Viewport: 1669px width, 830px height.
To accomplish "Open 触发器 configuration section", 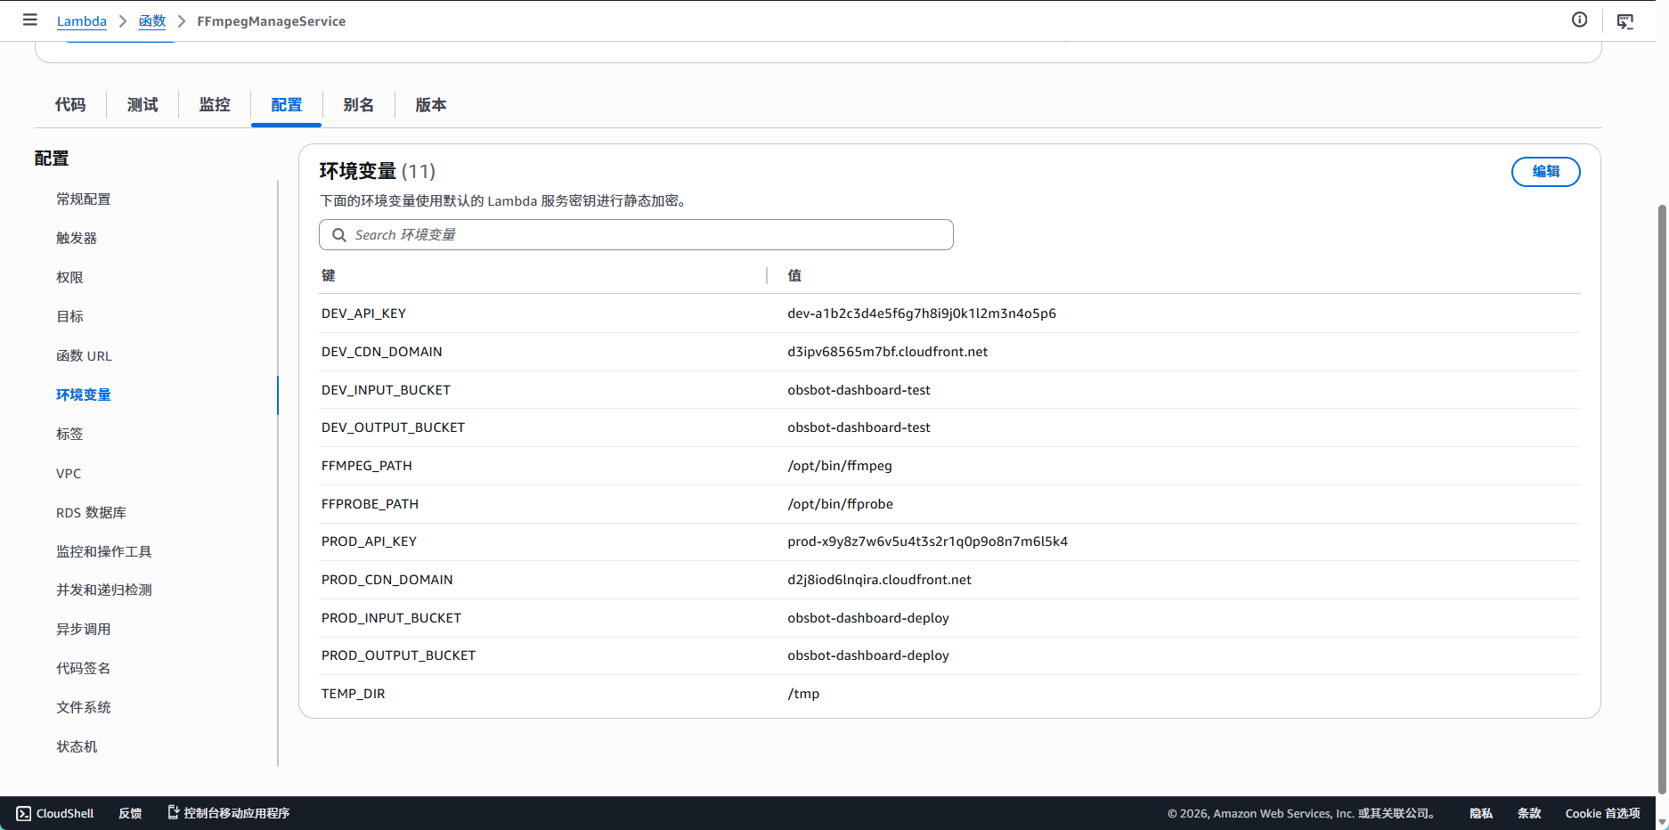I will (77, 239).
